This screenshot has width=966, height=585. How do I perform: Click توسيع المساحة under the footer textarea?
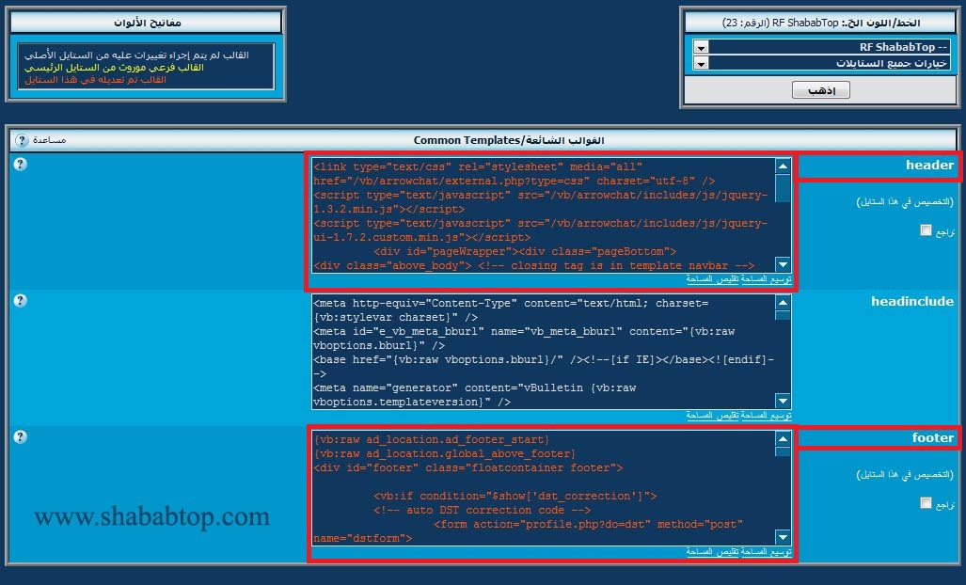(x=766, y=552)
